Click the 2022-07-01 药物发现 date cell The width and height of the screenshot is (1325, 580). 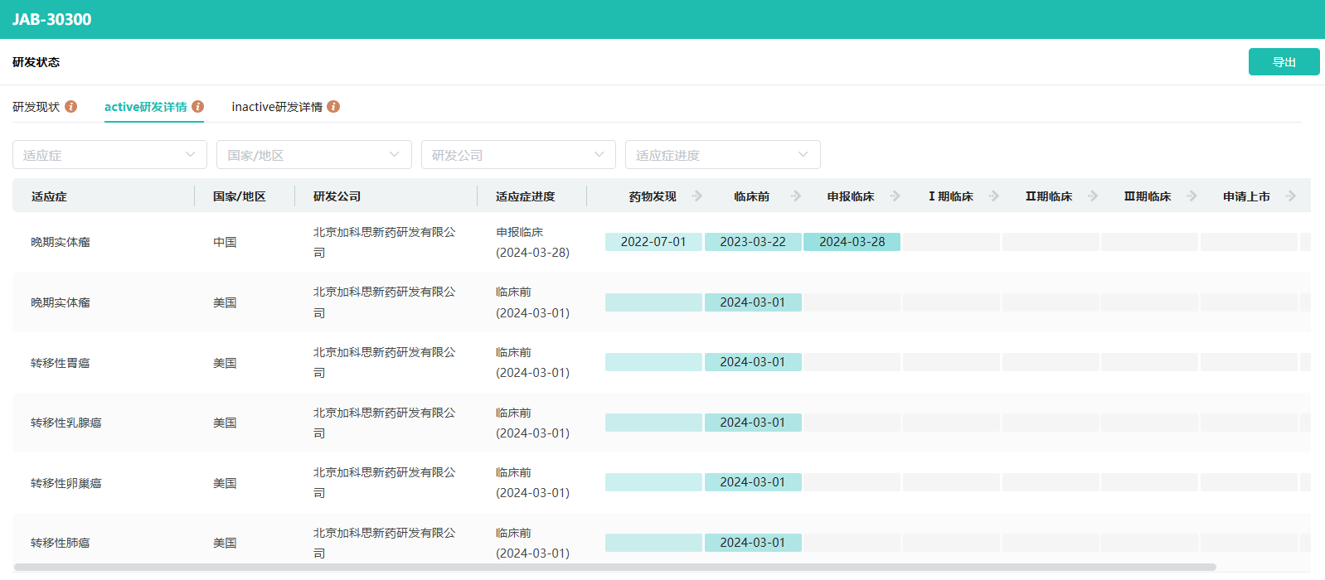click(x=653, y=242)
